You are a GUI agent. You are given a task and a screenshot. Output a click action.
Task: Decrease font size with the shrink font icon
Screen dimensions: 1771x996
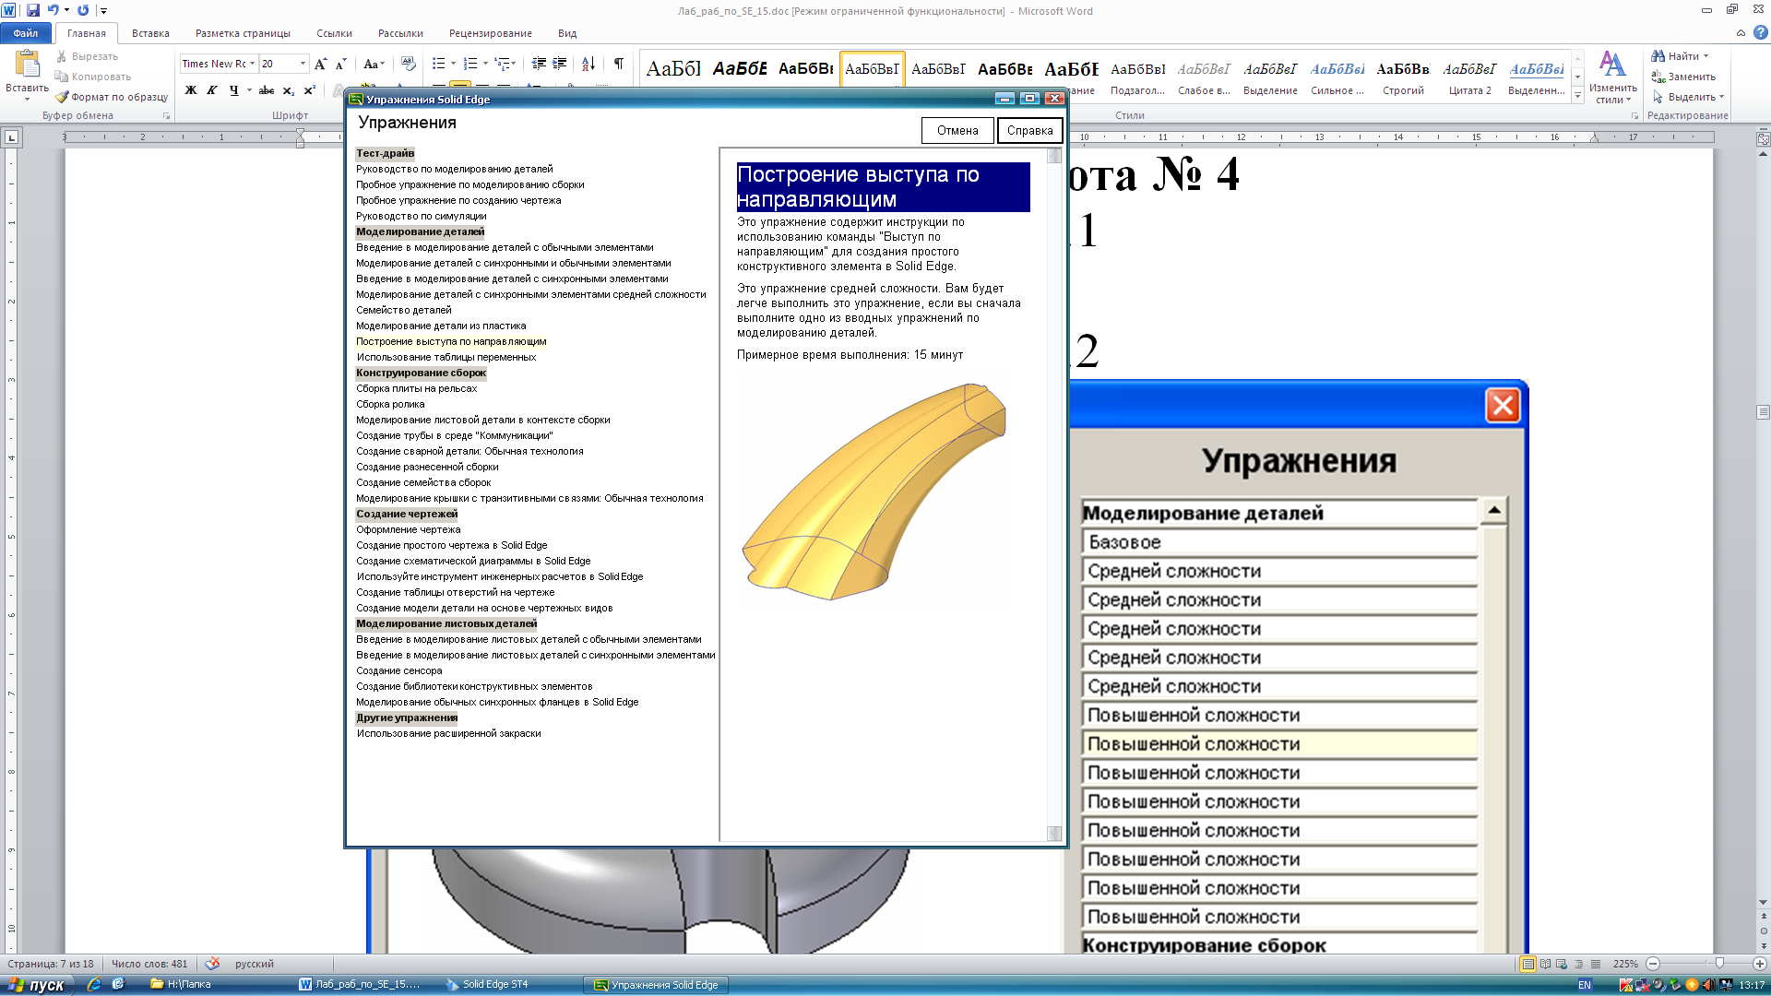pyautogui.click(x=340, y=64)
